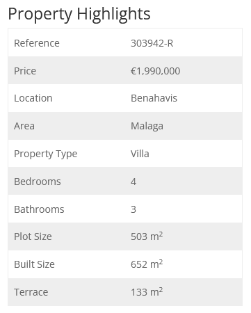
Task: Select the reference number 303942-R
Action: tap(152, 43)
